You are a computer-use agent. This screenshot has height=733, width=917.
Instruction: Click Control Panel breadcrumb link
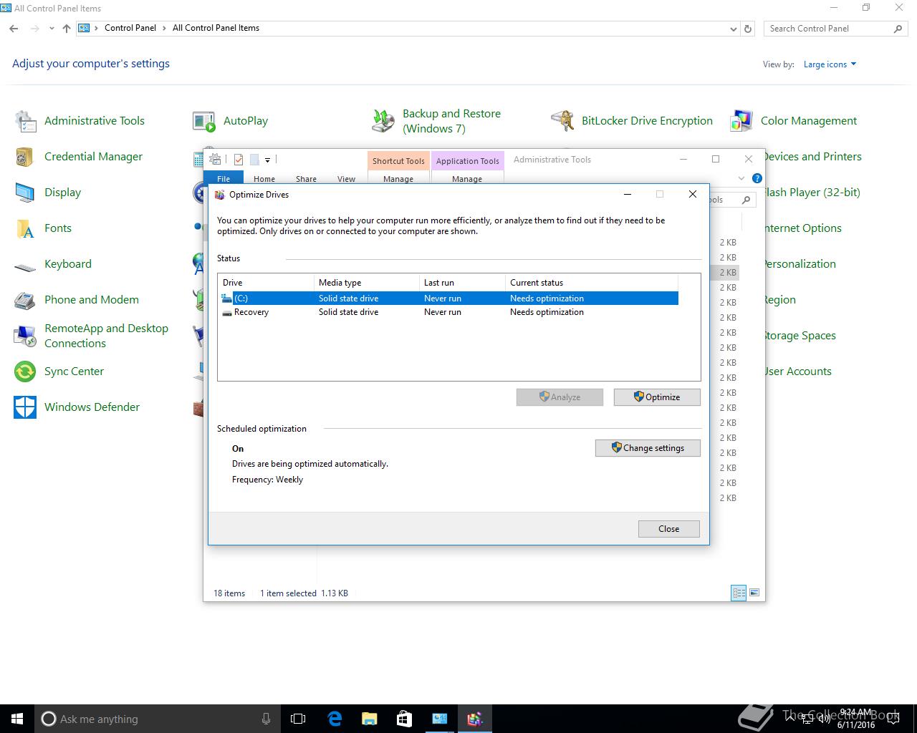[130, 28]
